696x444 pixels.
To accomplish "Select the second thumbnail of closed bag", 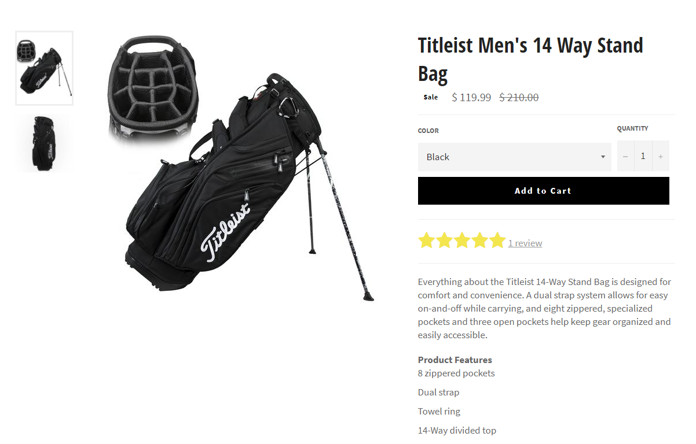I will click(x=45, y=143).
